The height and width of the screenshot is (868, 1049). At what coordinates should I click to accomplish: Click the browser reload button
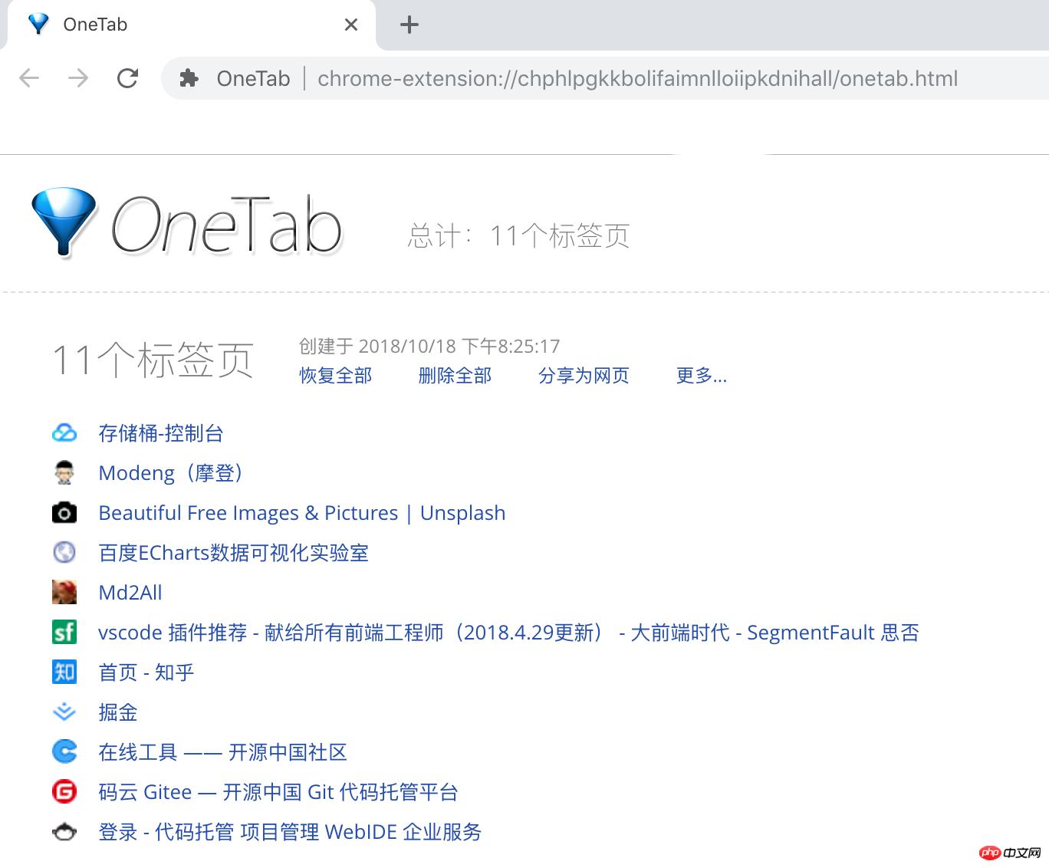pyautogui.click(x=127, y=78)
